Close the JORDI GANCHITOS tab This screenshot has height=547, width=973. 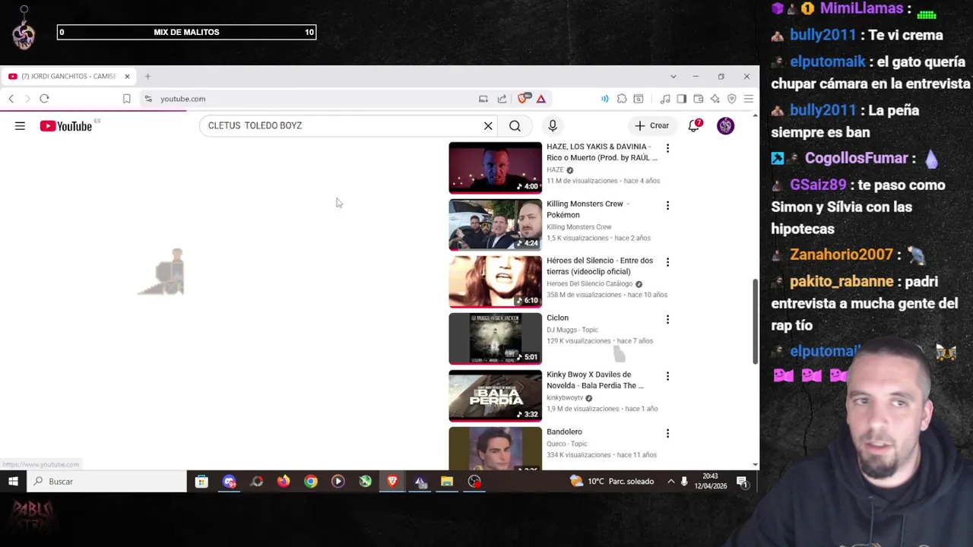(127, 77)
